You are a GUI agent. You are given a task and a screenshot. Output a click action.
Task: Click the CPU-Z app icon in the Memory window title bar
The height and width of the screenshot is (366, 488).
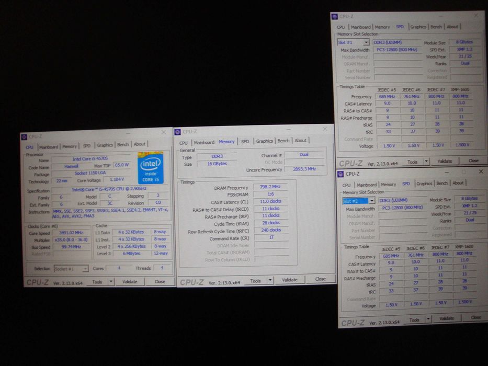pos(178,132)
